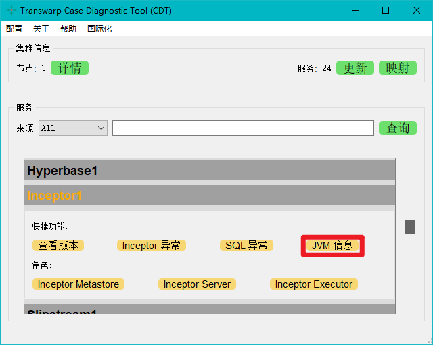Image resolution: width=433 pixels, height=345 pixels.
Task: Open the 来源 All dropdown
Action: click(73, 128)
